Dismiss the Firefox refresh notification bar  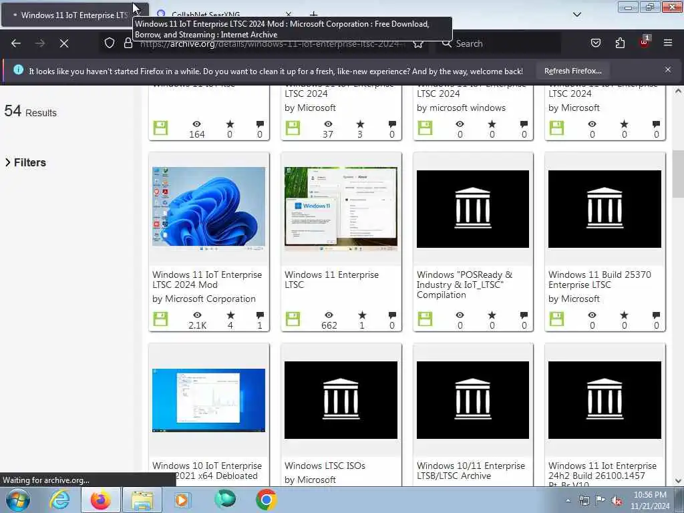[668, 69]
